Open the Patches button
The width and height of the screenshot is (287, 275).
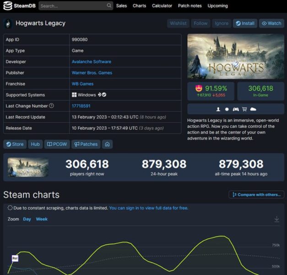[x=86, y=144]
